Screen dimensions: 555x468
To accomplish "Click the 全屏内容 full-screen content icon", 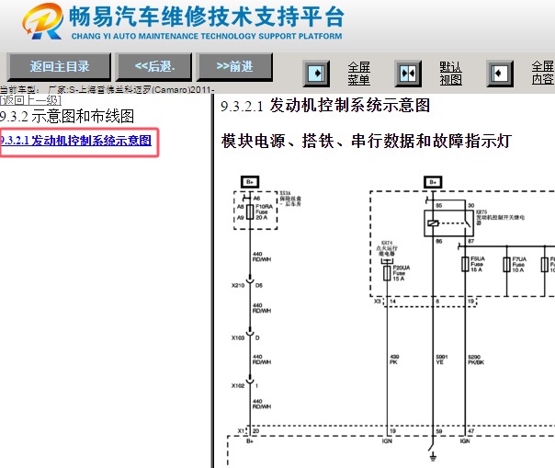I will 500,73.
